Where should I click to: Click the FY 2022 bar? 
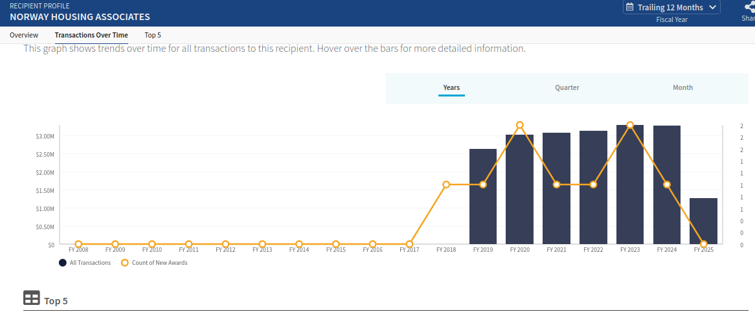pos(593,187)
